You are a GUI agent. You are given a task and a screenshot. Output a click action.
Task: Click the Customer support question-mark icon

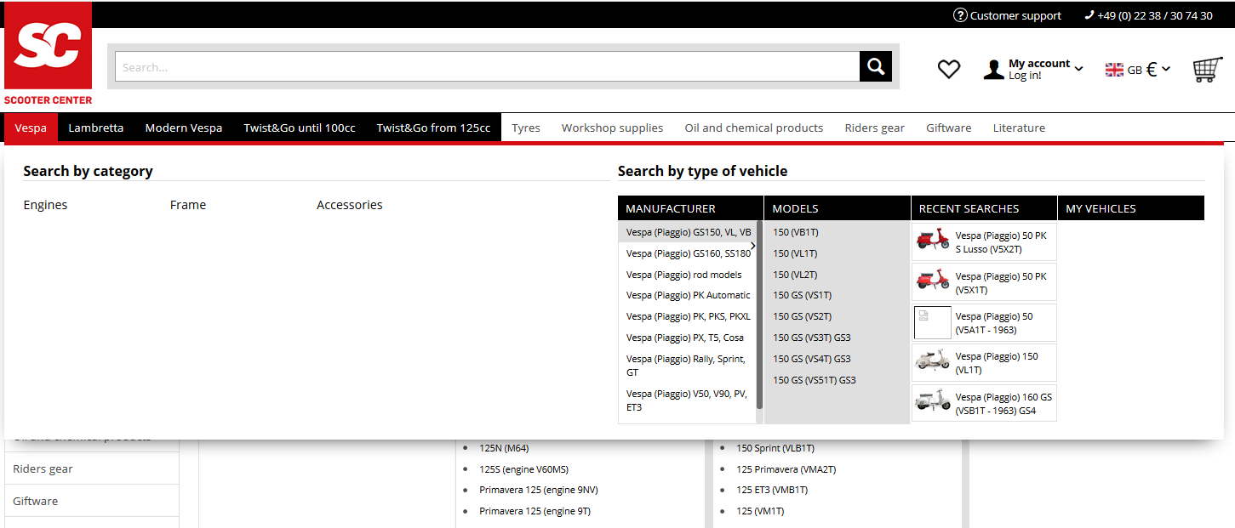[960, 14]
